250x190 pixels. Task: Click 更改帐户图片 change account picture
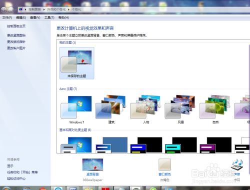click(16, 48)
